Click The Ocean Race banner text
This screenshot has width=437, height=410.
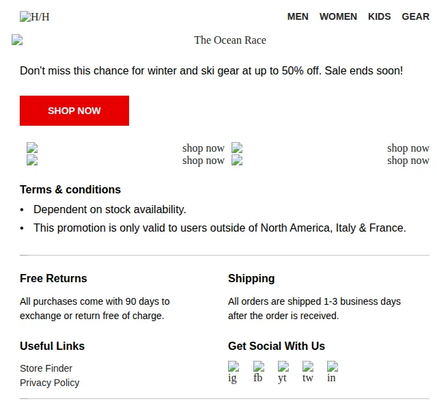coord(230,40)
